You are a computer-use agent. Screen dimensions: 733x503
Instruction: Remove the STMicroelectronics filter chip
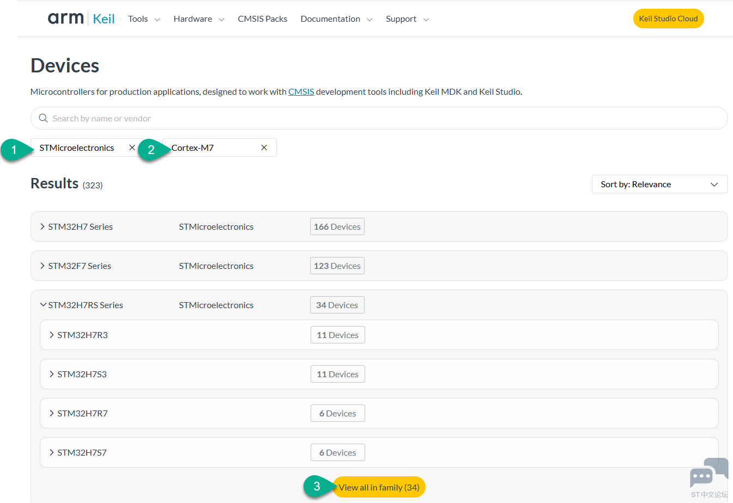point(132,148)
